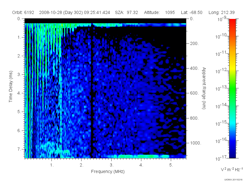This screenshot has width=248, height=186.
Task: Click the V² m⁻² Hz⁻¹ units label
Action: tap(232, 169)
